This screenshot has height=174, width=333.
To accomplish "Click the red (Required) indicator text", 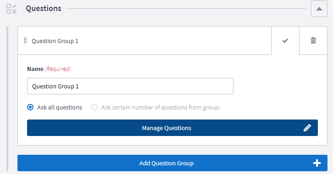I will tap(58, 69).
